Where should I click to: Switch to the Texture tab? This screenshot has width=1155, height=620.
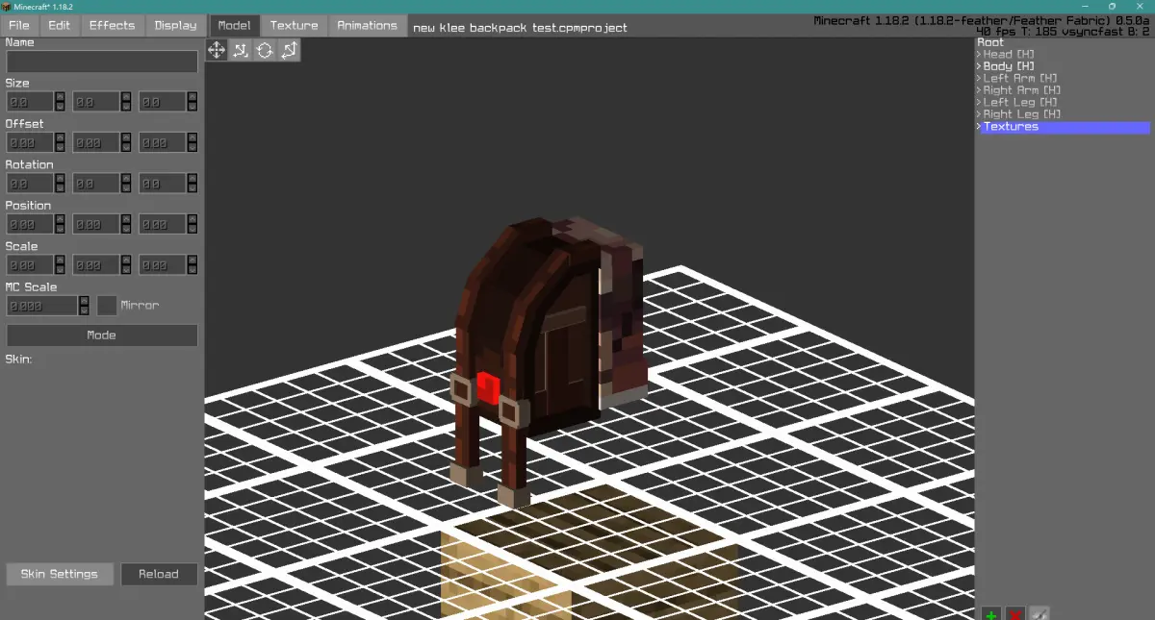coord(294,25)
